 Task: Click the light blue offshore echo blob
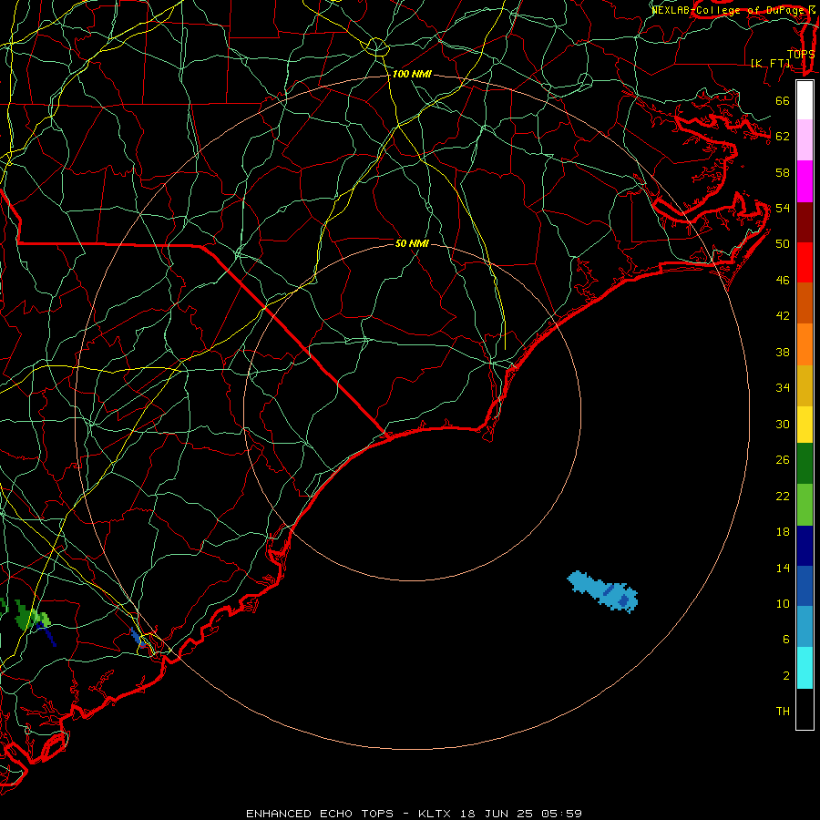click(x=602, y=590)
